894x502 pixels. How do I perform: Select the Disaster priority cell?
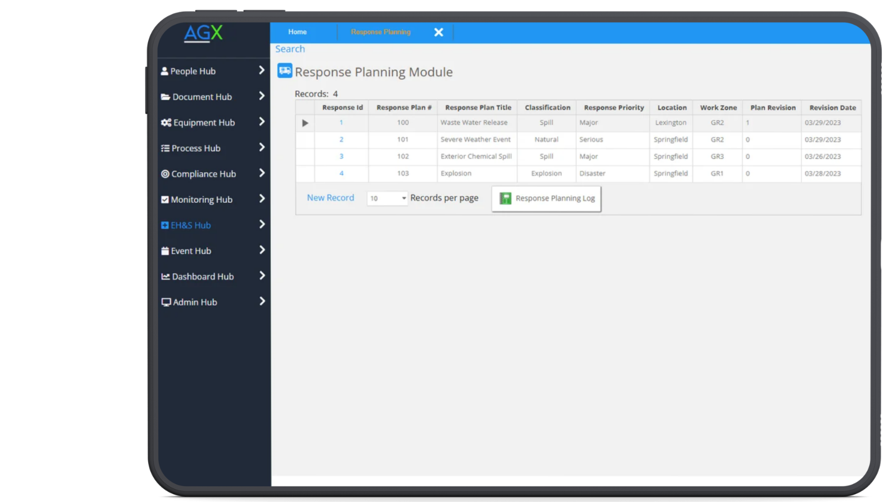click(x=613, y=173)
